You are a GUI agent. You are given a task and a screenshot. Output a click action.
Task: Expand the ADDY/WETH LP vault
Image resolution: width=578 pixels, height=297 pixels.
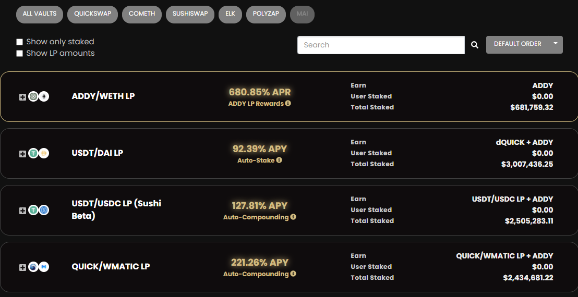22,97
